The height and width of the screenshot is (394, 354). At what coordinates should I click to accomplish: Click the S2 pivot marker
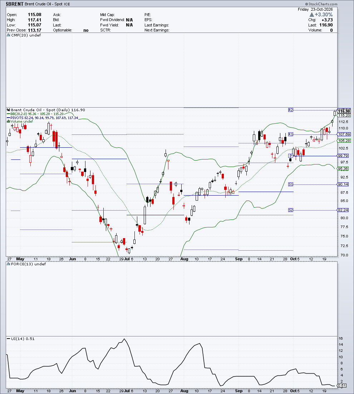pos(291,210)
